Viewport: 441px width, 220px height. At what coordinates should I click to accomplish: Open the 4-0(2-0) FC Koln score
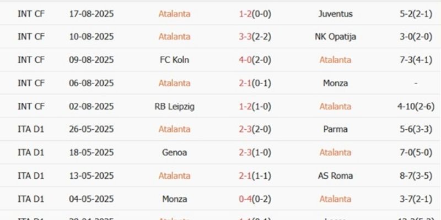pyautogui.click(x=253, y=60)
